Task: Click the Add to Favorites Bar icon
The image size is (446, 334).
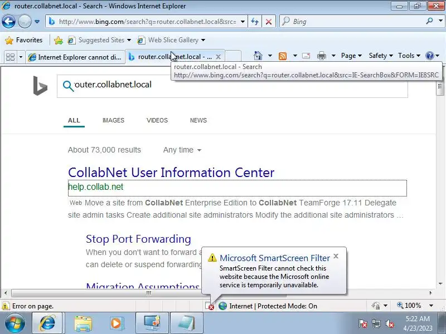Action: coord(59,40)
